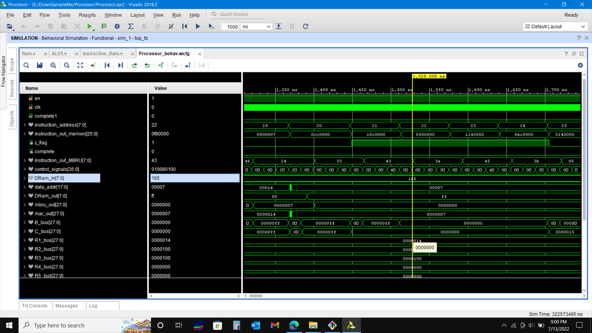This screenshot has height=333, width=592.
Task: Click the Zoom Out icon in waveform viewer
Action: 66,65
